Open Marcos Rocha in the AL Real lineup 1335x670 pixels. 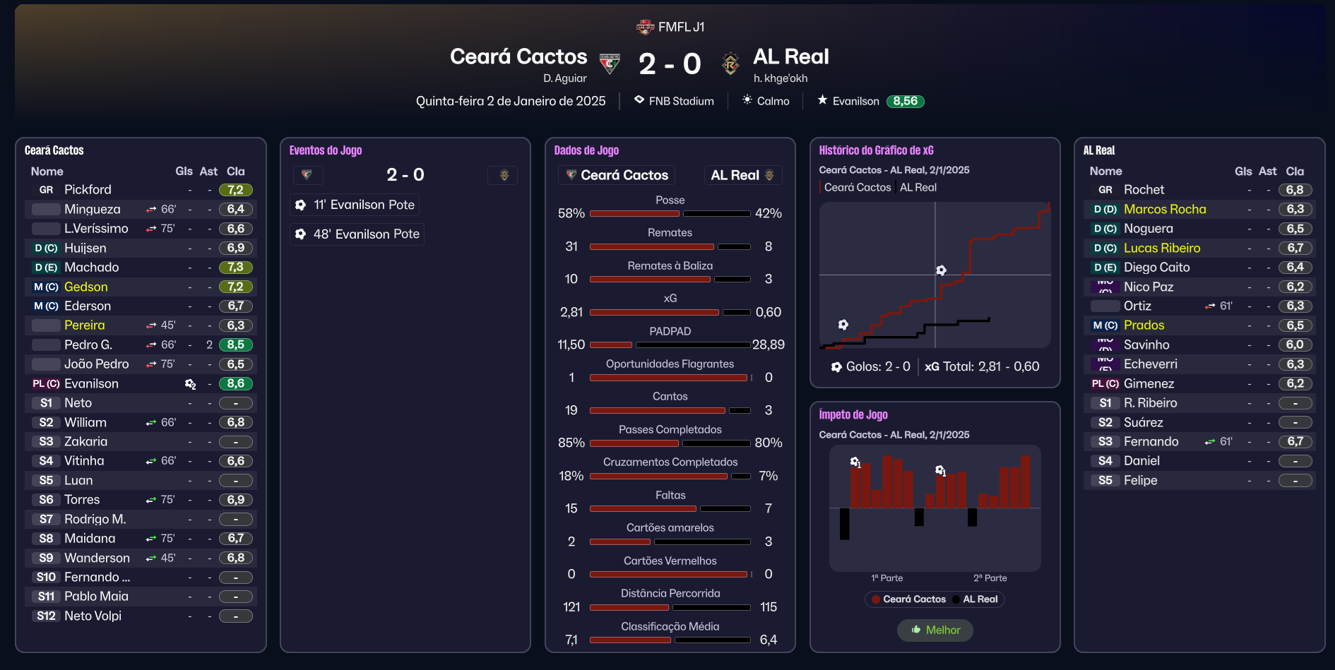(x=1164, y=210)
